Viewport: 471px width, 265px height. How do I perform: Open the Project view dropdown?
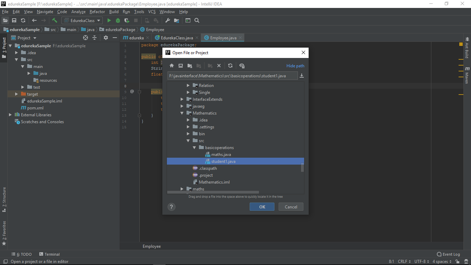pos(24,38)
